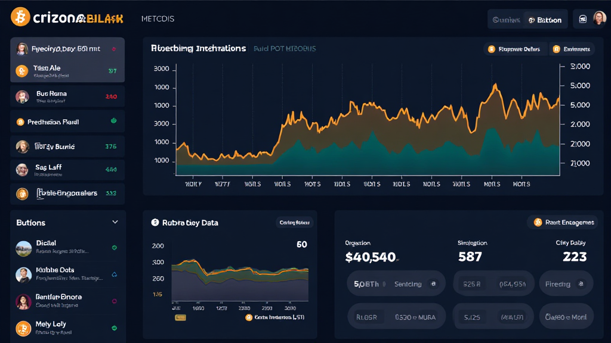The height and width of the screenshot is (343, 611).
Task: Click the orange Bitcoin logo in header
Action: pyautogui.click(x=20, y=17)
